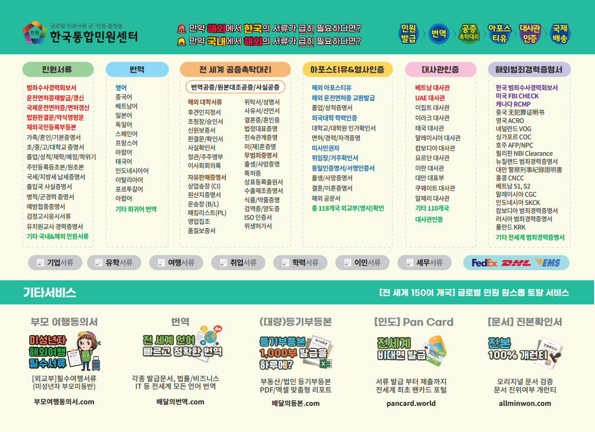The width and height of the screenshot is (595, 432).
Task: Open the 미국 FBI CHECK link
Action: (x=517, y=96)
